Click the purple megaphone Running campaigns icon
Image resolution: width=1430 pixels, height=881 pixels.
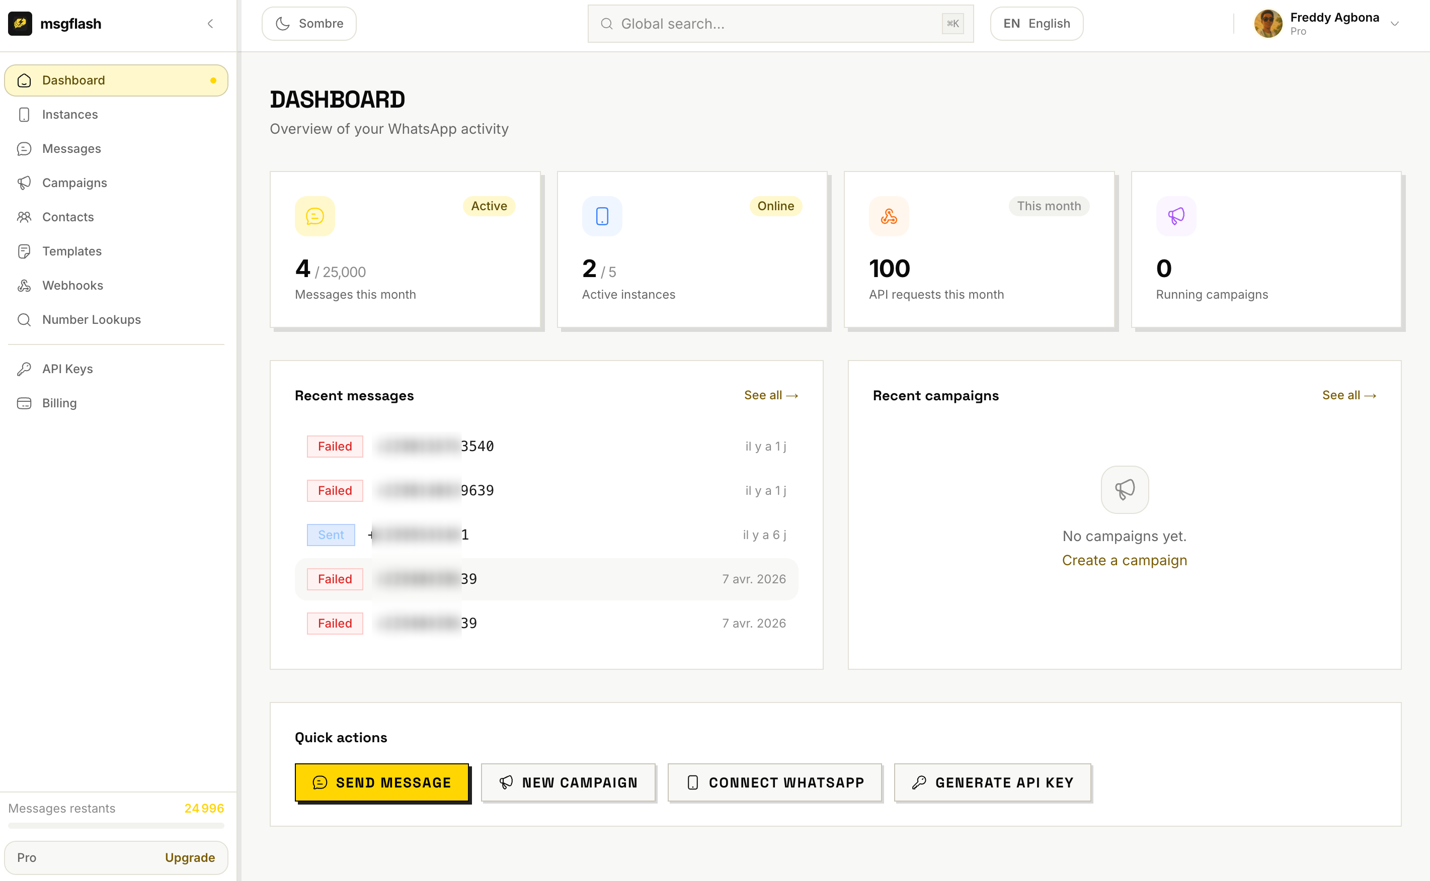(1176, 216)
